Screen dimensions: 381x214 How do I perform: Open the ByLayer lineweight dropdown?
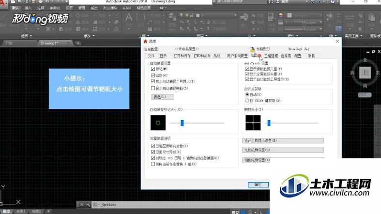point(304,22)
